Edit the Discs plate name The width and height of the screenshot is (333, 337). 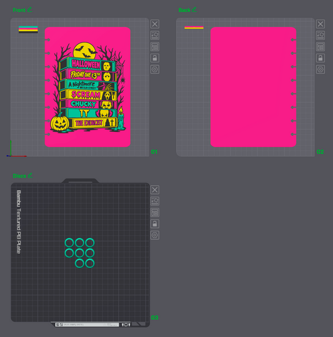30,175
